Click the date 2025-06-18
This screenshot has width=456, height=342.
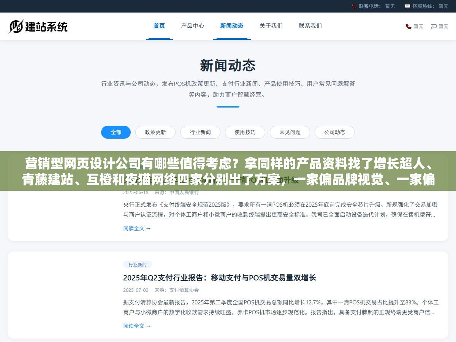click(136, 193)
